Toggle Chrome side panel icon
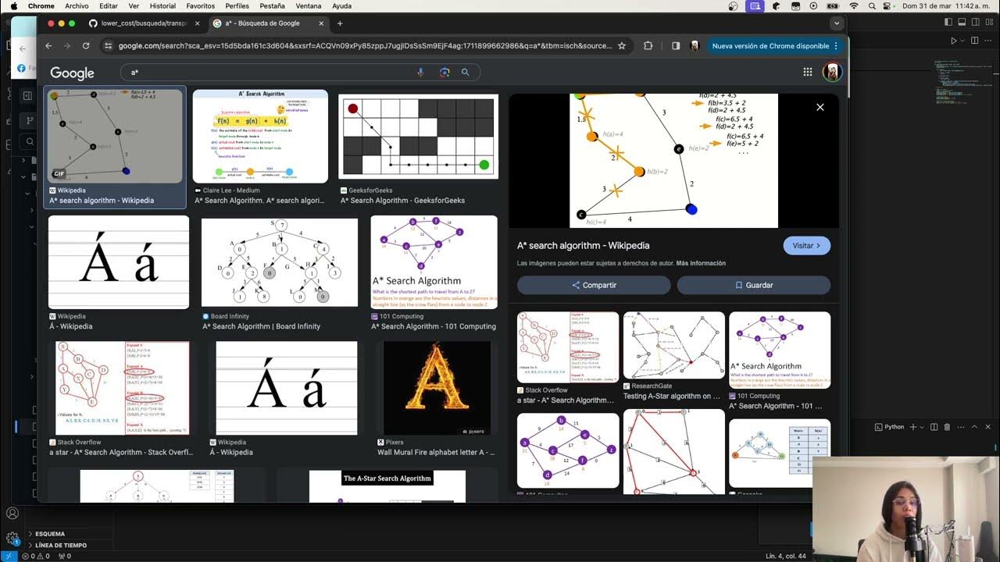This screenshot has height=562, width=1000. (676, 46)
